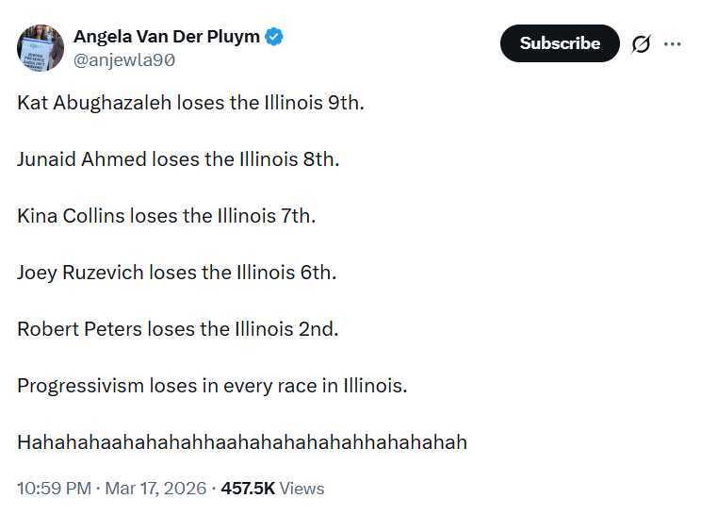Screen dimensions: 701x515
Task: Click the line mentioning Joey Ruzevich
Action: 176,272
